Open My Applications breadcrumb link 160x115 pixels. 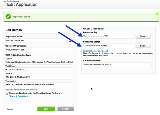click(11, 1)
